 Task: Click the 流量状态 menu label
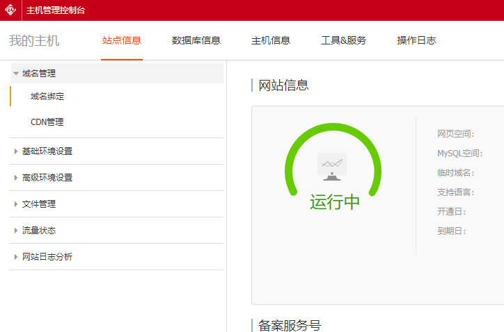(39, 231)
